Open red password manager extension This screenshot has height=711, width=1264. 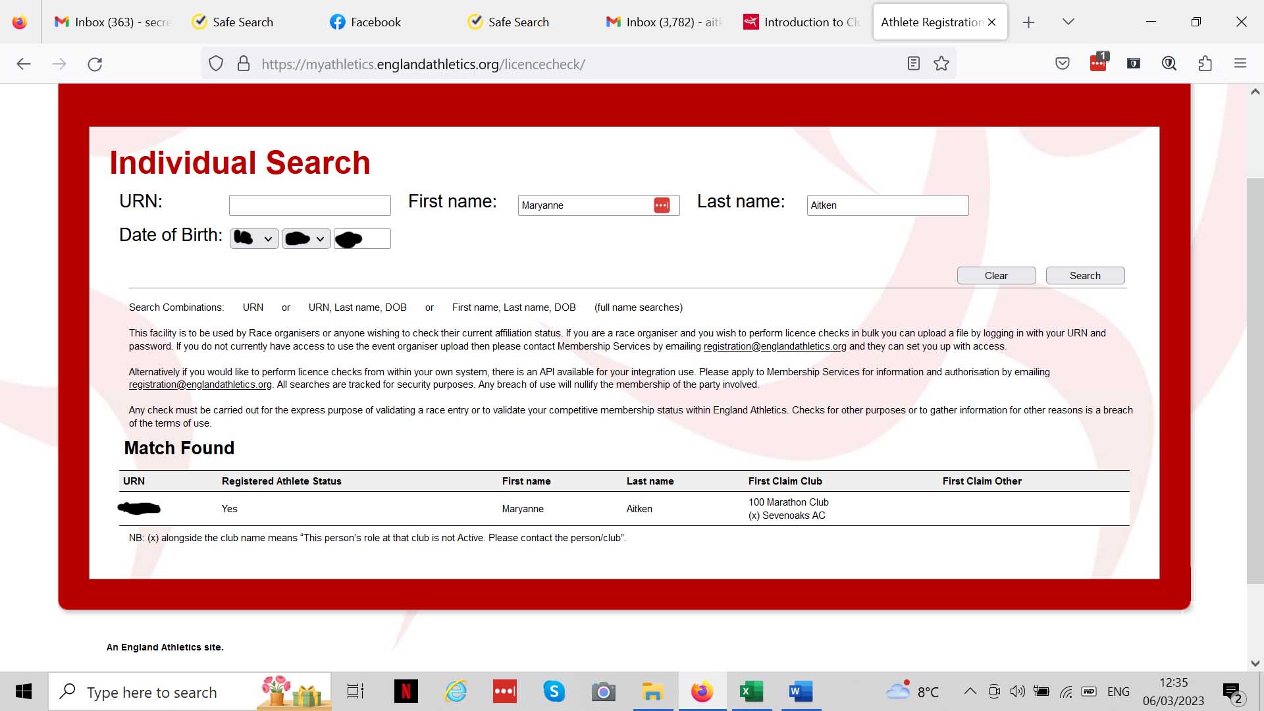click(x=1098, y=63)
